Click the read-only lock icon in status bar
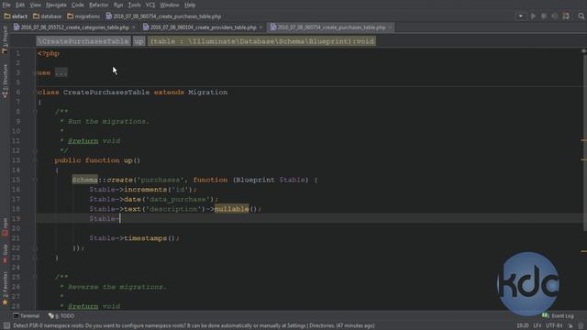The width and height of the screenshot is (587, 330). pos(570,326)
